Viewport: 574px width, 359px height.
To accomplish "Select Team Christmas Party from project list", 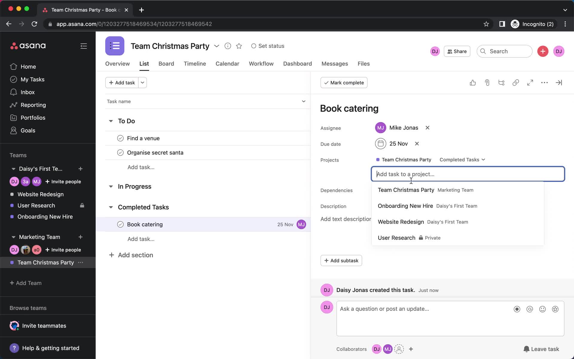I will [x=406, y=190].
